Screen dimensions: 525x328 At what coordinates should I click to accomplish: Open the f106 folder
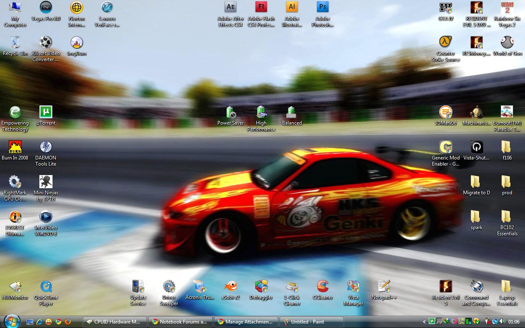tap(507, 150)
